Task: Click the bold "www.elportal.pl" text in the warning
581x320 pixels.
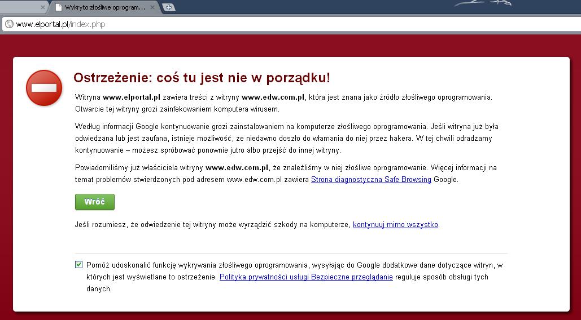Action: [132, 97]
